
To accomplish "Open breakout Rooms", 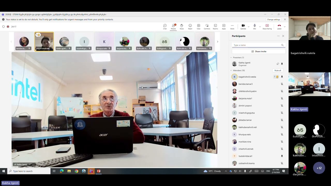I will point(215,27).
